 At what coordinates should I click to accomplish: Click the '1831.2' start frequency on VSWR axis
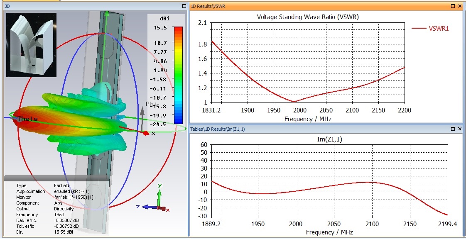pos(211,111)
